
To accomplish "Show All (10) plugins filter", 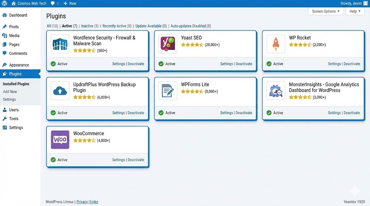I will click(x=52, y=26).
